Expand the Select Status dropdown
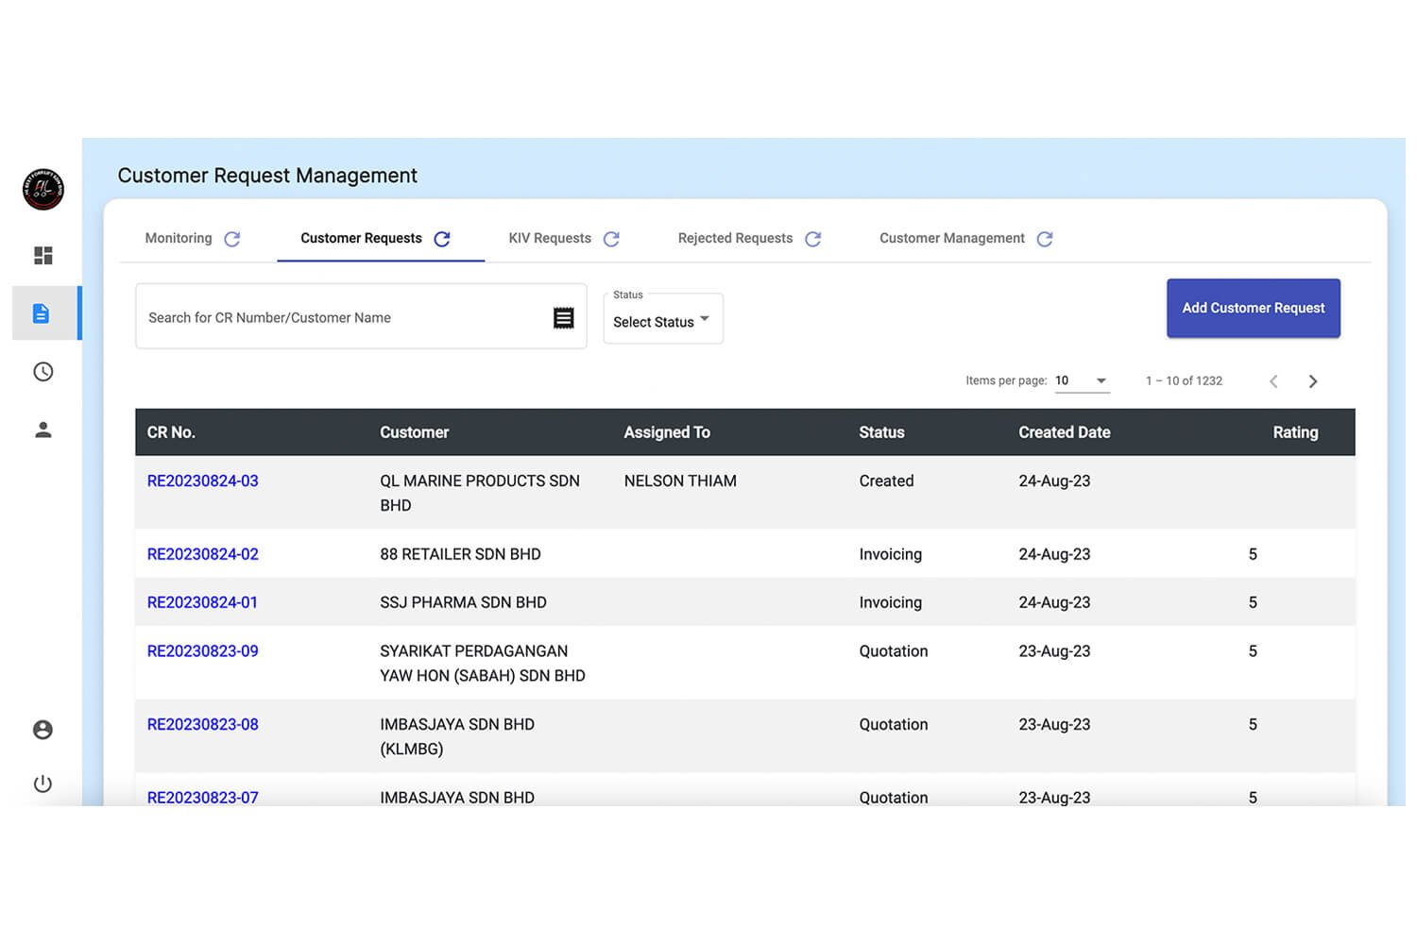1417x944 pixels. [x=662, y=321]
